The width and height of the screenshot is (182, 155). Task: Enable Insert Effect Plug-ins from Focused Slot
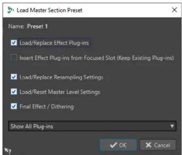click(x=14, y=57)
